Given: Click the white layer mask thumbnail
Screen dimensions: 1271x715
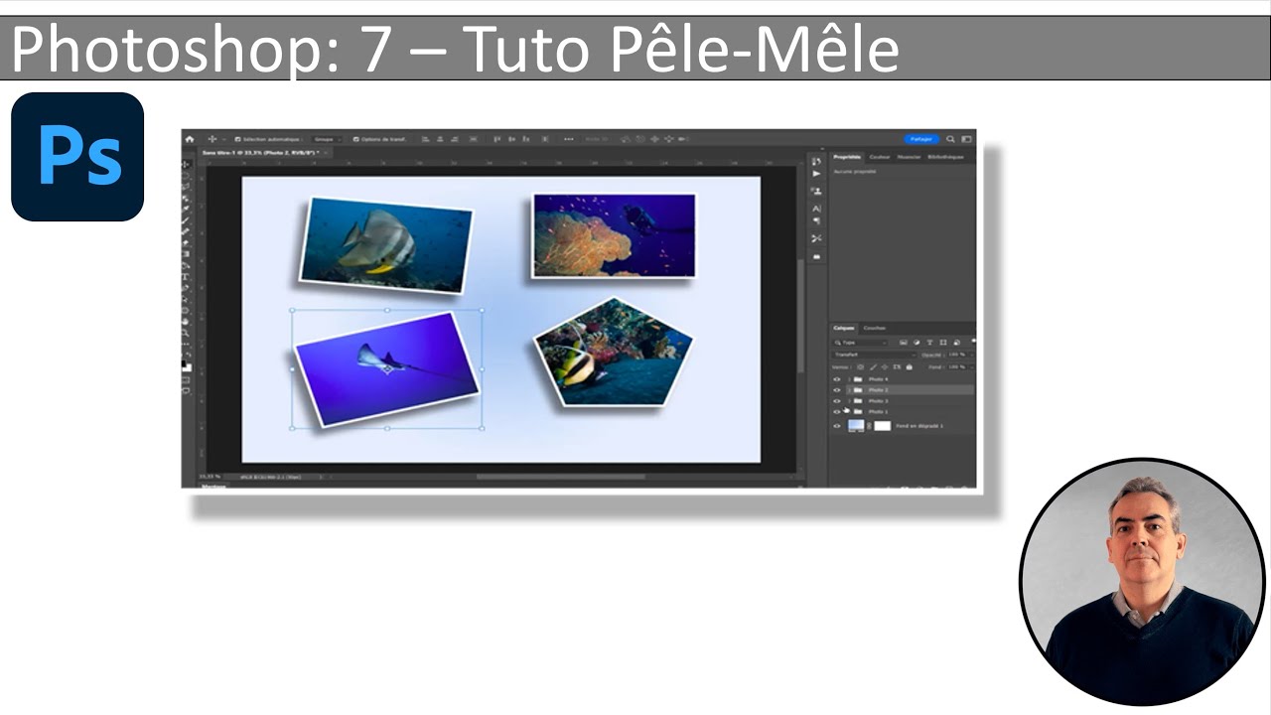Looking at the screenshot, I should tap(882, 426).
